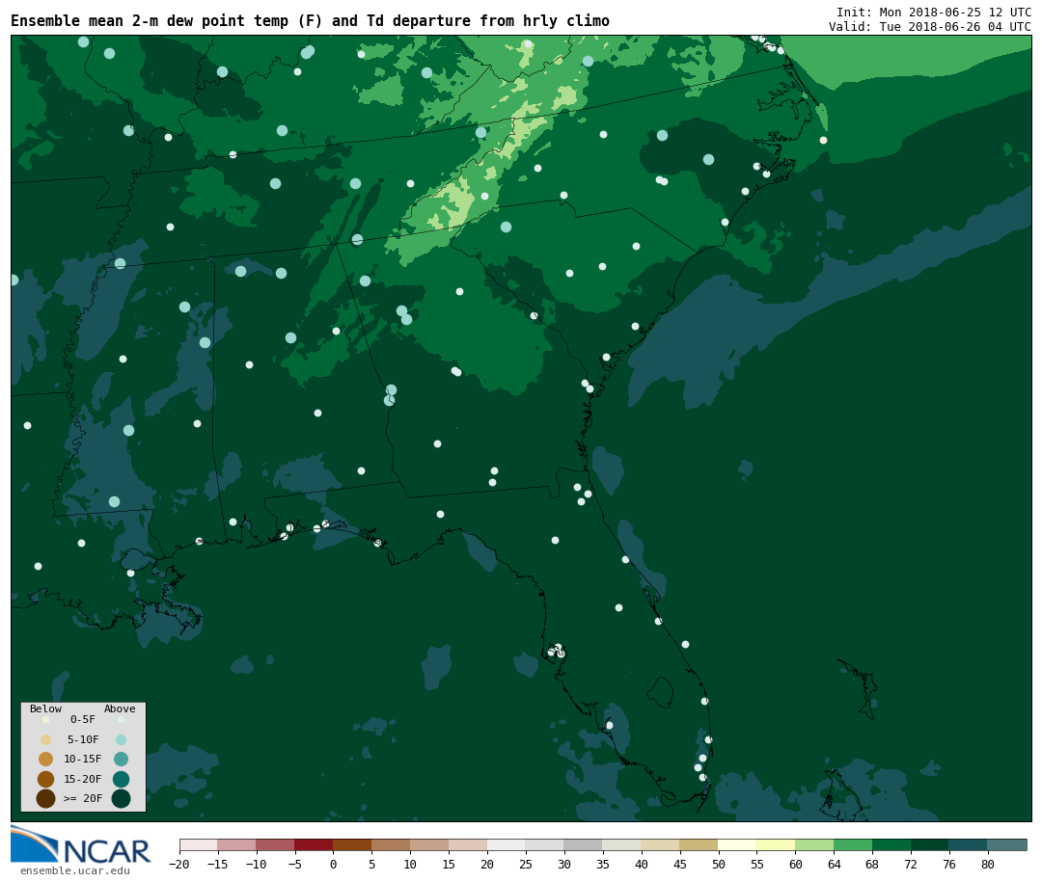Click the 0-5F legend label
Viewport: 1042px width, 882px height.
click(83, 719)
